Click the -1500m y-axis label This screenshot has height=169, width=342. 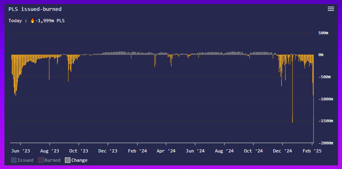pyautogui.click(x=326, y=121)
